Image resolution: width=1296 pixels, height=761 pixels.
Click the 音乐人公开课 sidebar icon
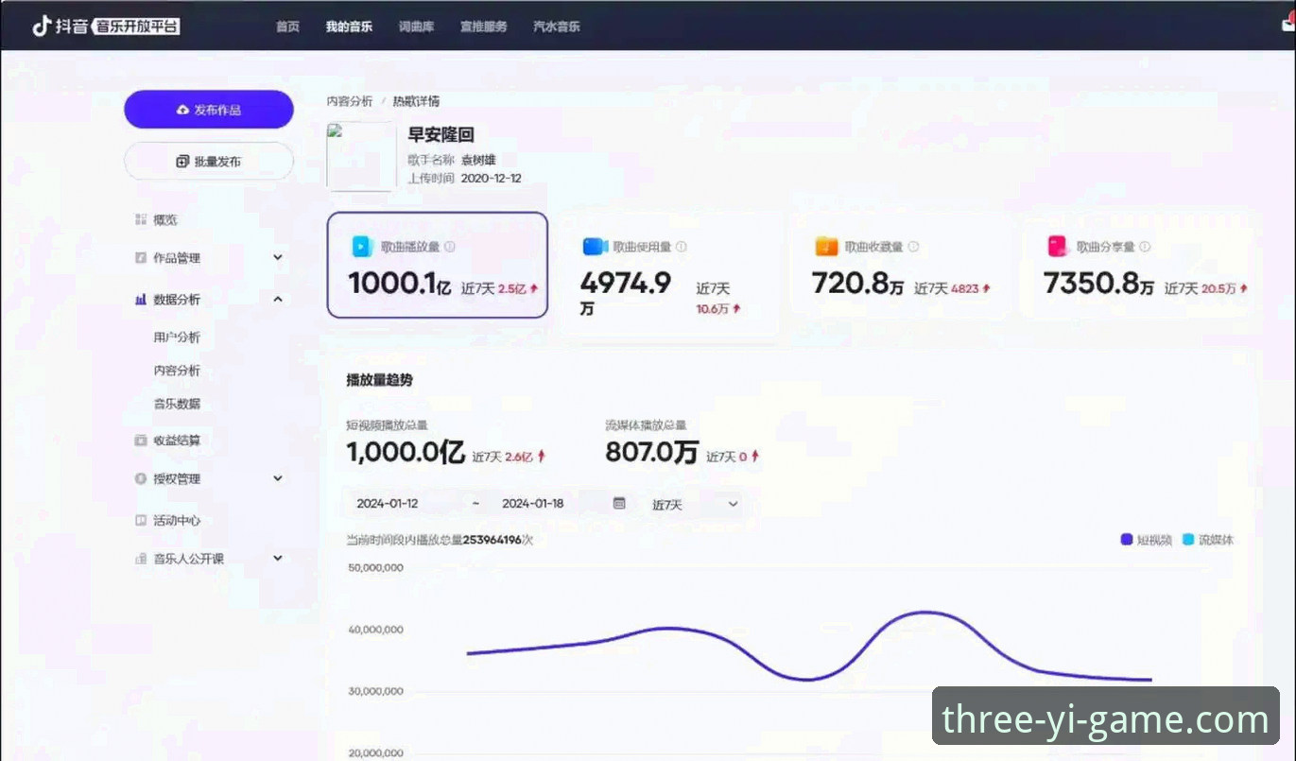(141, 559)
